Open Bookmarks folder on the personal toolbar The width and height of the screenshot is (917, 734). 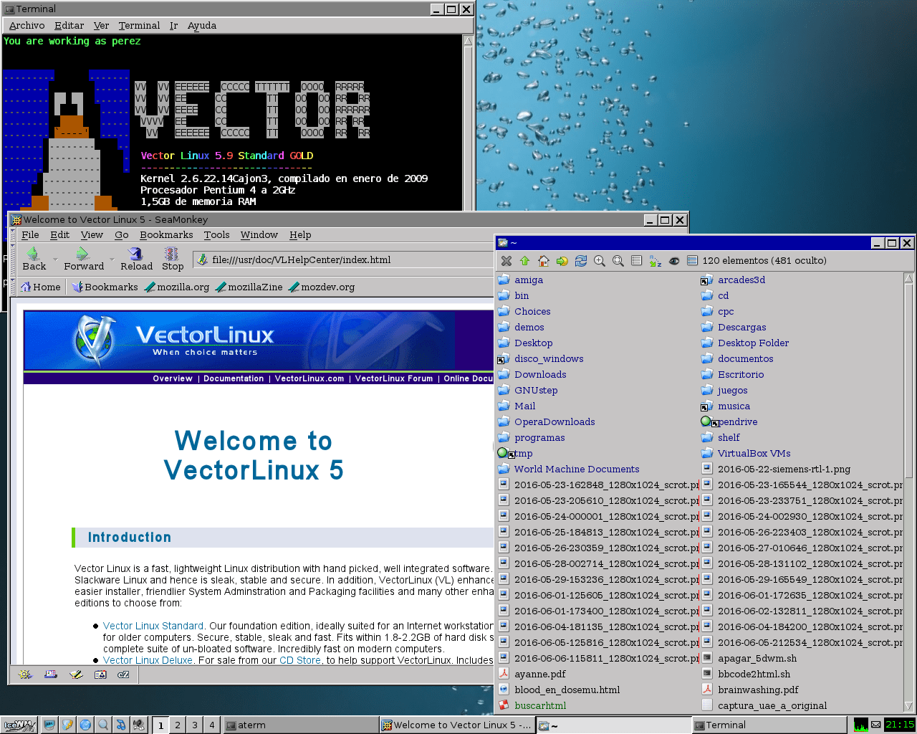(105, 287)
